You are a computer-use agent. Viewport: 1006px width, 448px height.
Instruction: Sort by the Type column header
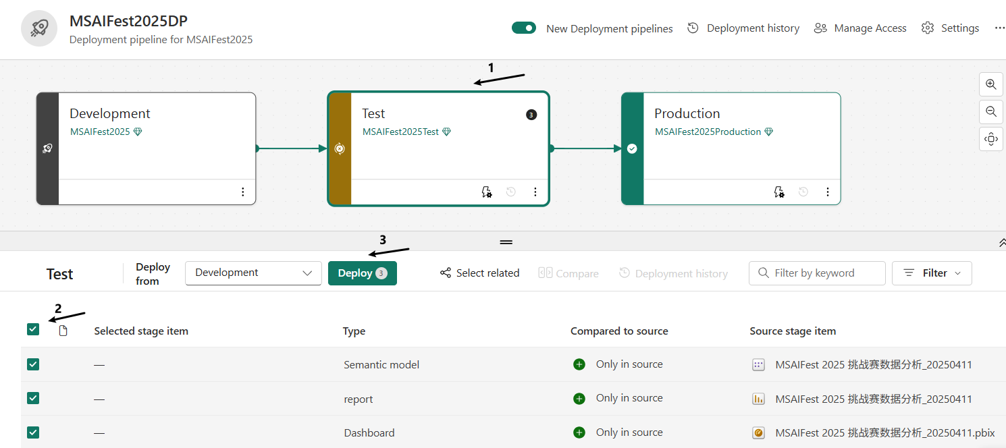[x=354, y=331]
